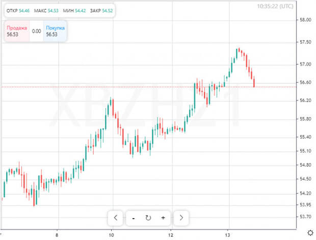
Task: Click the 10:35:22 (UTC) clock label
Action: pos(275,7)
